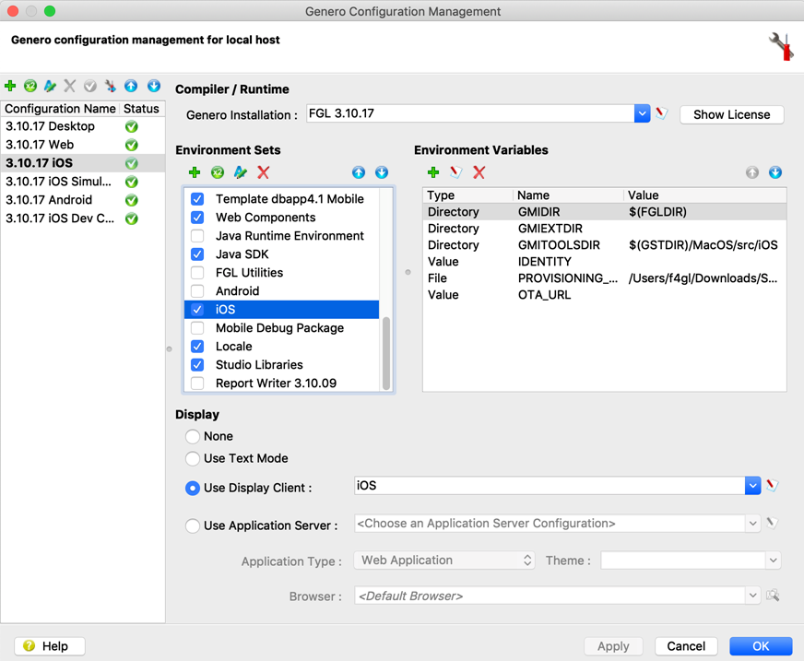Click Show License button

(x=732, y=114)
